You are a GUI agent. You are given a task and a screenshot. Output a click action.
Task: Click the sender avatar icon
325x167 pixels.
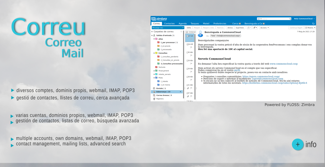201,34
